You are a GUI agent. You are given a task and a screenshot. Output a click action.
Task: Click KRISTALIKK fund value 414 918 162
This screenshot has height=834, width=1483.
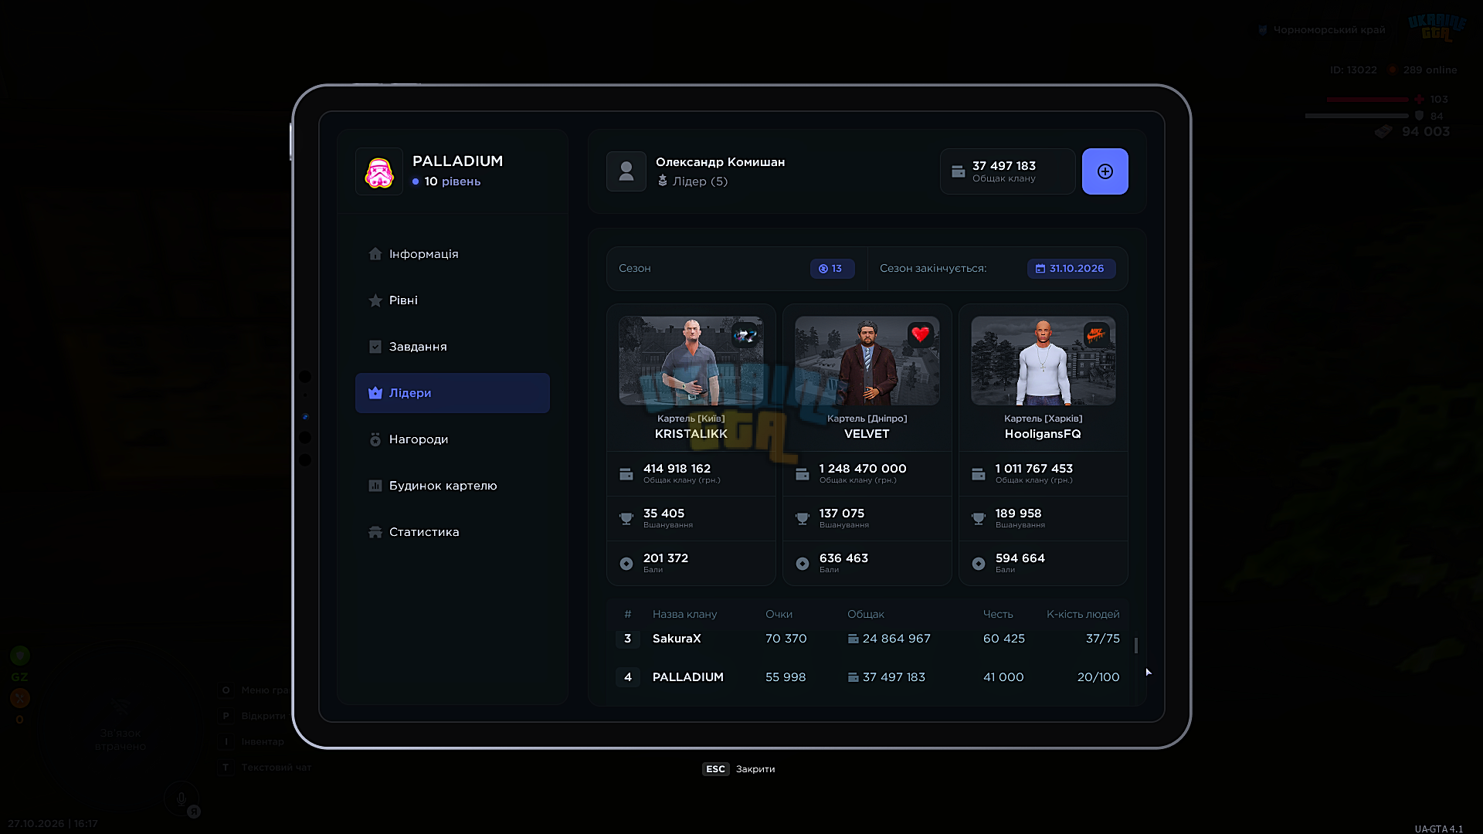[x=677, y=469]
